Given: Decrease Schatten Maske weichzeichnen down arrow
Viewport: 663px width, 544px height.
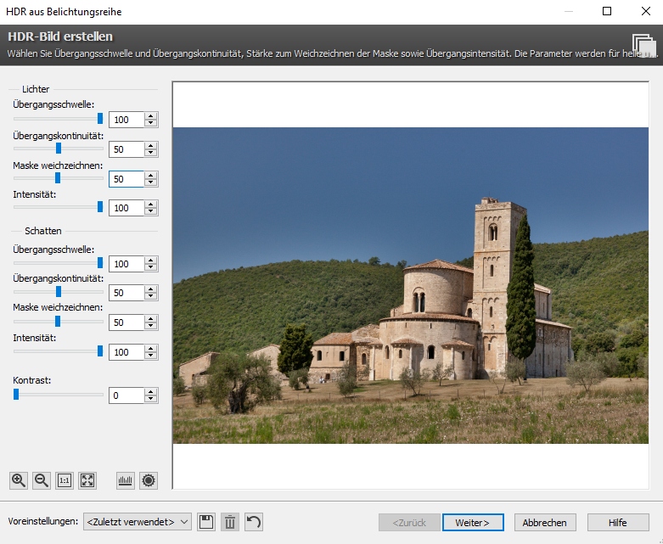Looking at the screenshot, I should pos(150,327).
